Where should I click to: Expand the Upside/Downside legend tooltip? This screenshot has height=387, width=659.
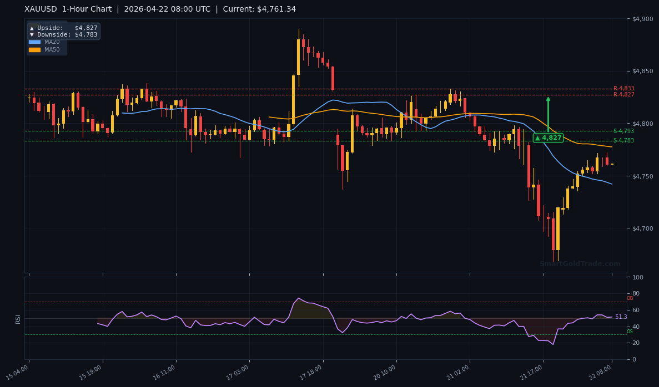coord(63,31)
